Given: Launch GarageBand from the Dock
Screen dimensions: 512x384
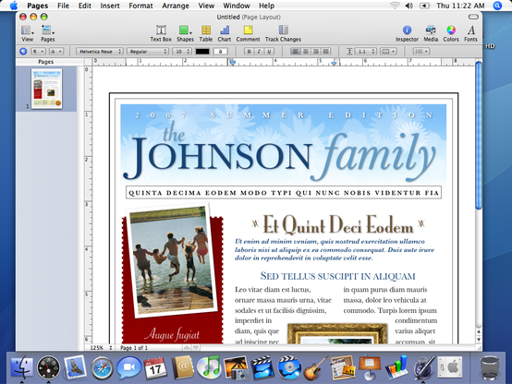Looking at the screenshot, I should click(316, 367).
